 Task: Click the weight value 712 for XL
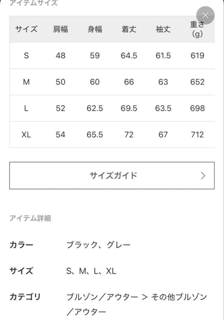(x=197, y=135)
